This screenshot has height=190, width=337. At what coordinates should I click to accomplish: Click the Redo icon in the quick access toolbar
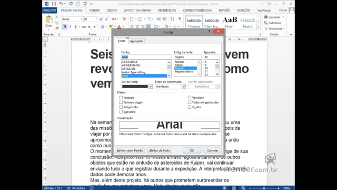pyautogui.click(x=71, y=4)
